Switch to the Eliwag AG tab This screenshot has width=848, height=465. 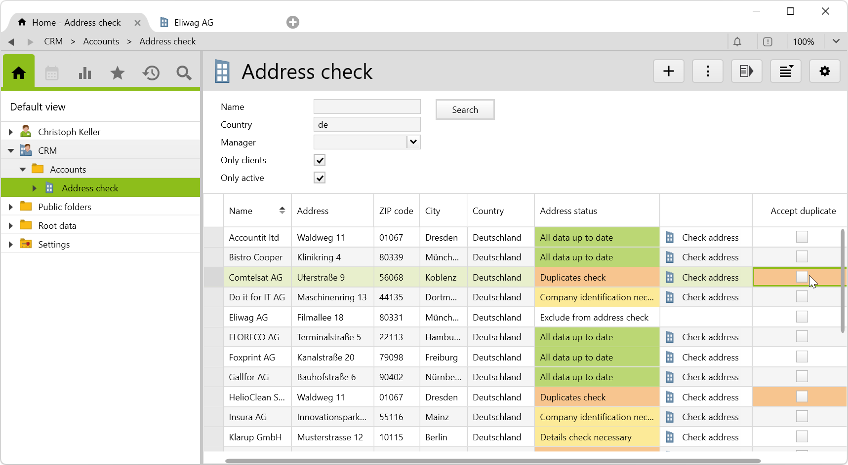pyautogui.click(x=193, y=23)
